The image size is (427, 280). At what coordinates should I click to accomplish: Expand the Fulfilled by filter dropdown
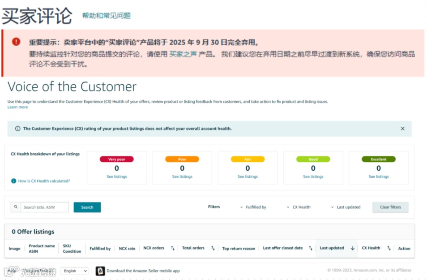point(253,207)
